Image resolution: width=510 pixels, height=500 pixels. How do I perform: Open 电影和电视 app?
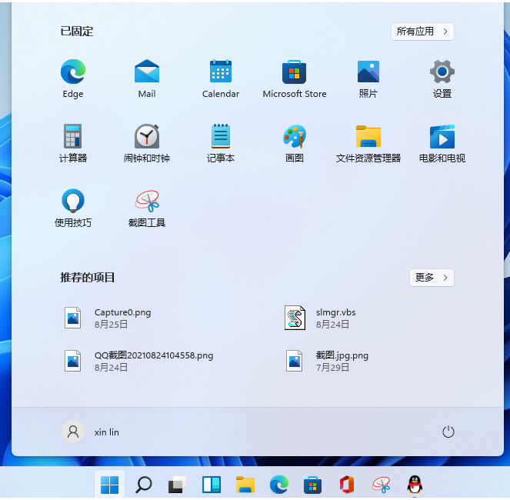click(x=442, y=143)
